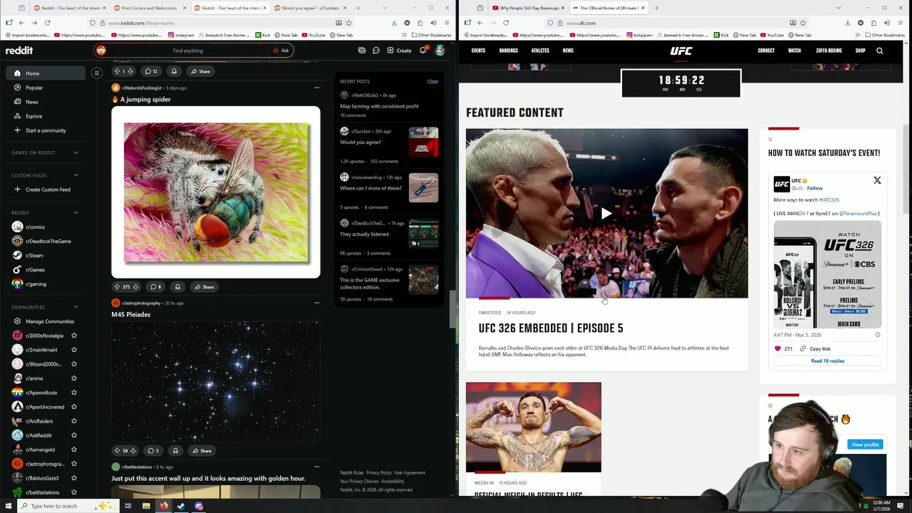Open overflow menu on battlestations post
Screen dimensions: 912x513
pyautogui.click(x=317, y=467)
